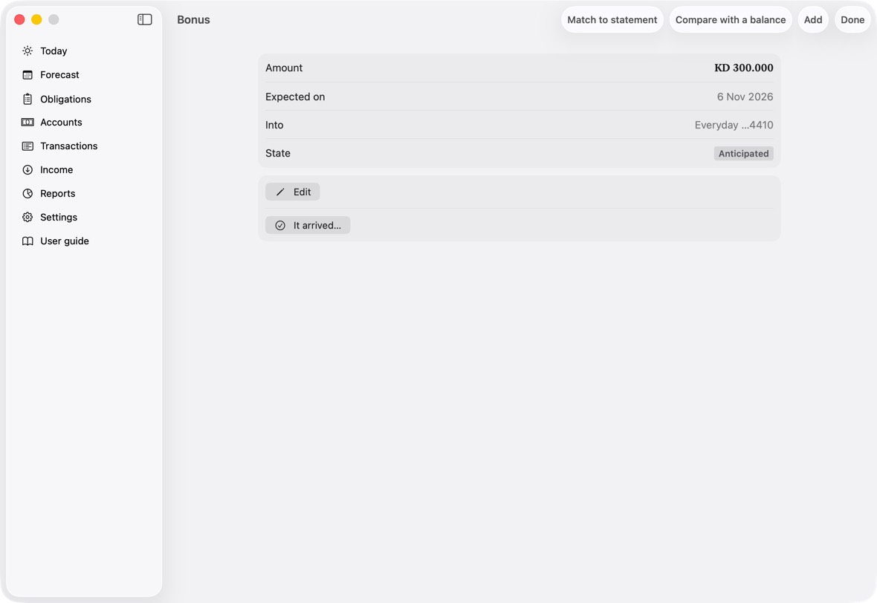Click the clipboard icon beside Obligations
877x603 pixels.
(x=27, y=99)
